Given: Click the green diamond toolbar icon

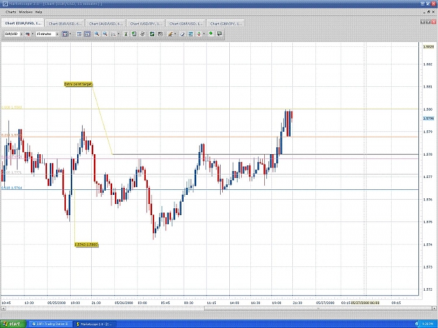Looking at the screenshot, I should [x=211, y=34].
